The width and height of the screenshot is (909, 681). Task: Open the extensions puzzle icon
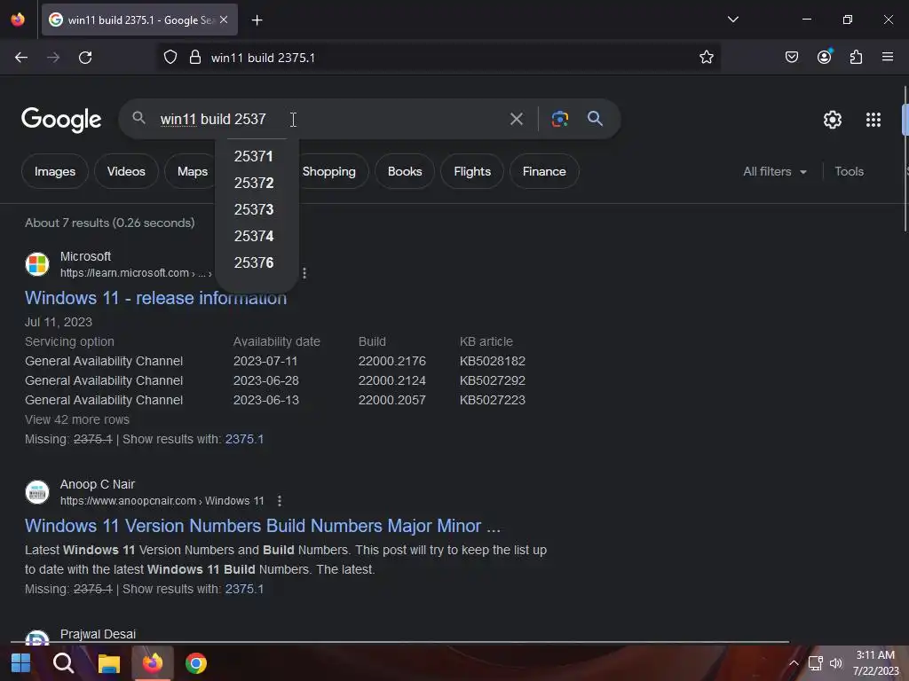tap(856, 57)
